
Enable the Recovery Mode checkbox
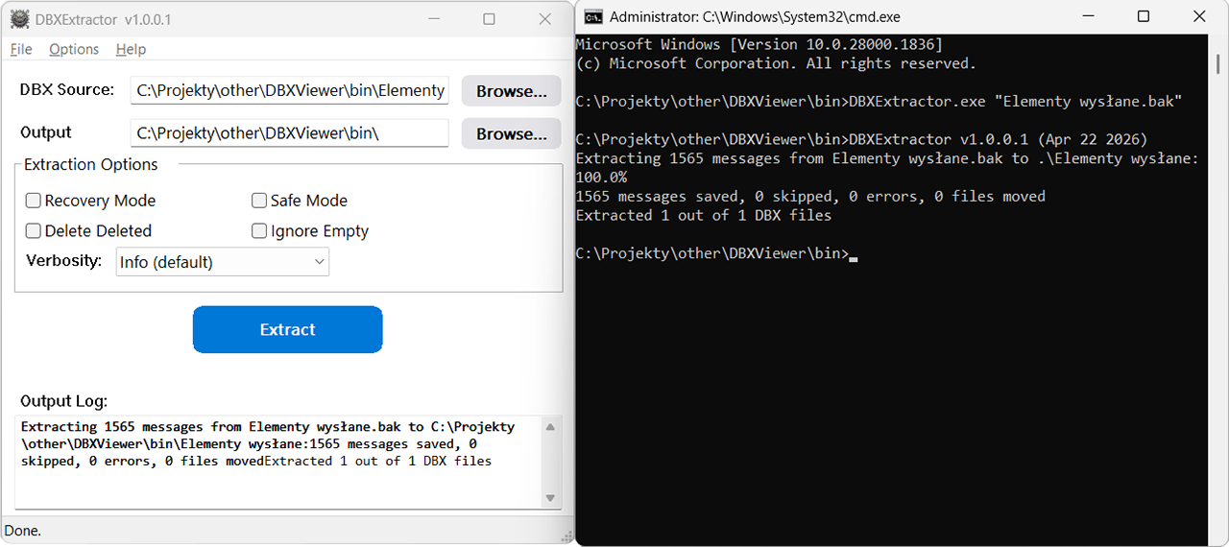coord(34,201)
